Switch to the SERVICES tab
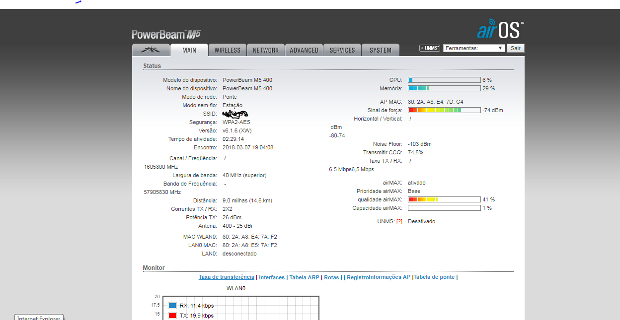 (x=342, y=50)
